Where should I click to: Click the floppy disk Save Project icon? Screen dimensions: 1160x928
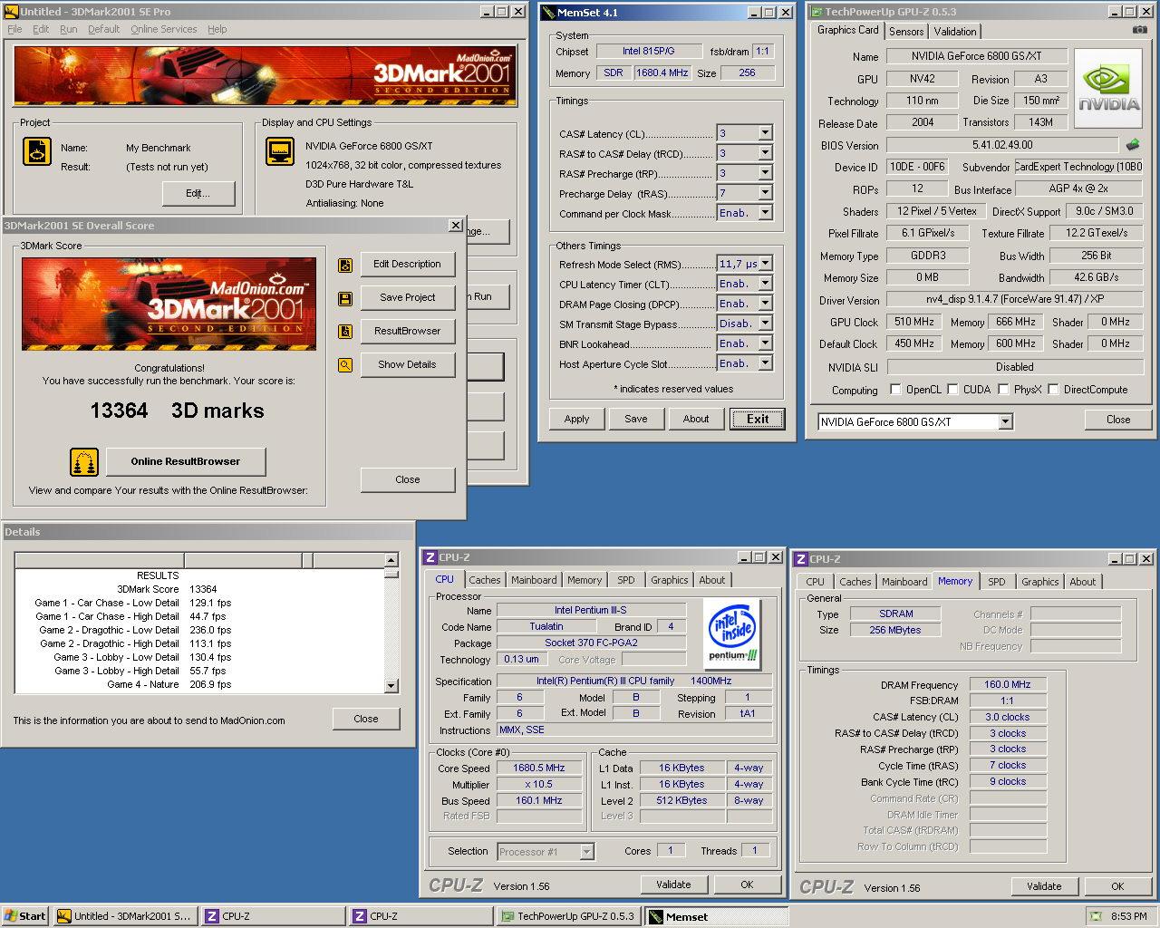(345, 299)
